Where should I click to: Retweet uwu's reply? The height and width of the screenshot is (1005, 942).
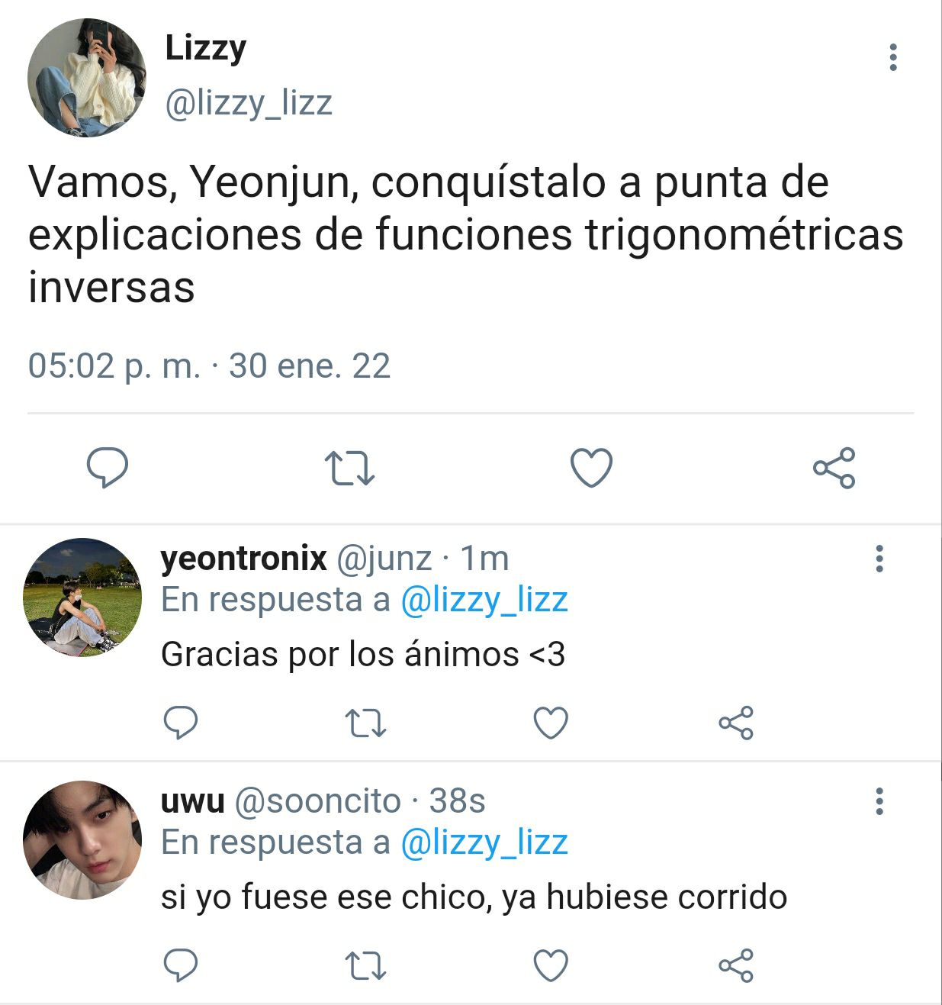tap(366, 966)
